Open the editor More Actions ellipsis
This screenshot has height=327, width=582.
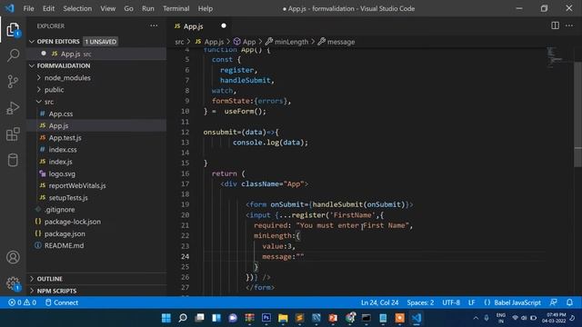point(569,25)
